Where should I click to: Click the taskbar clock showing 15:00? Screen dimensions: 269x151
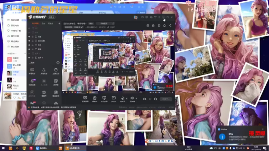(256, 148)
